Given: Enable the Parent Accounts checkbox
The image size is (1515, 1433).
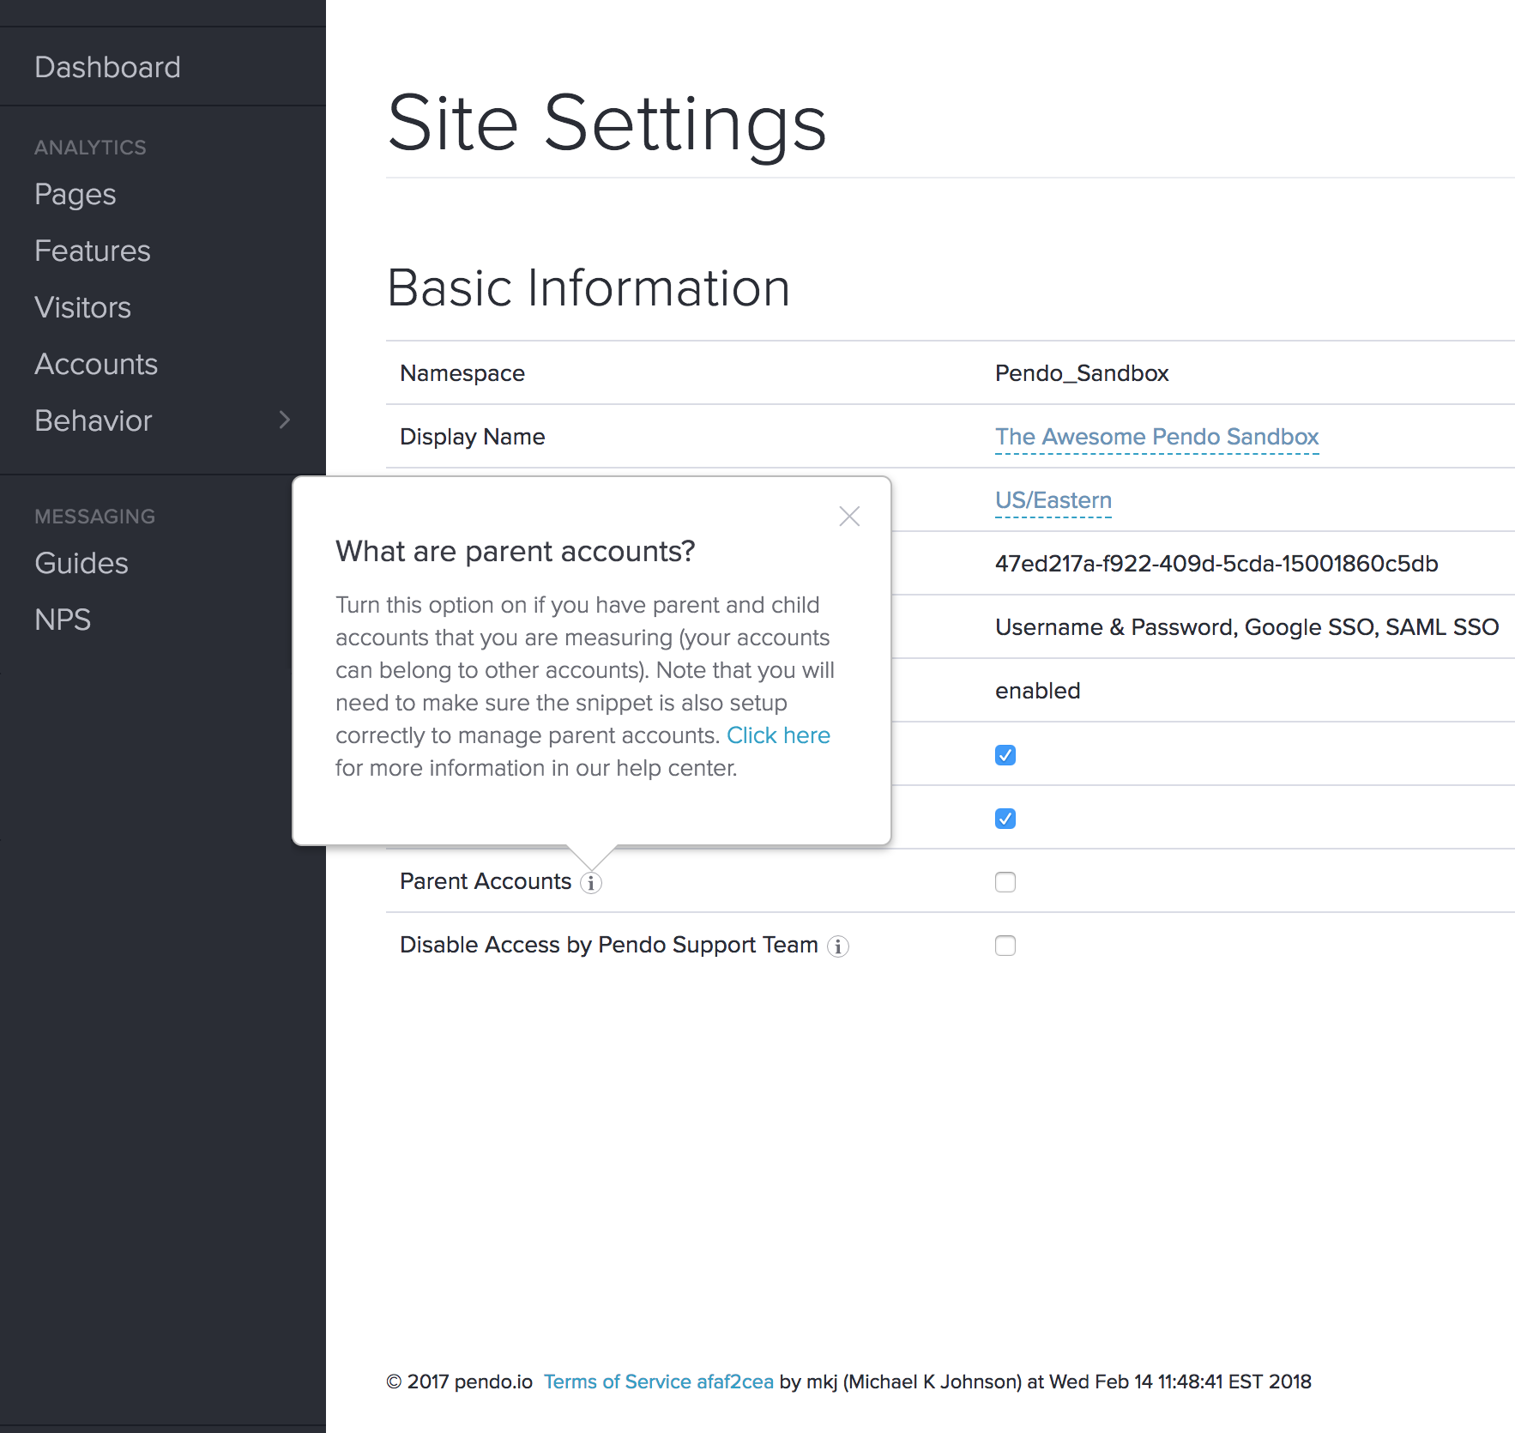Looking at the screenshot, I should [x=1005, y=882].
